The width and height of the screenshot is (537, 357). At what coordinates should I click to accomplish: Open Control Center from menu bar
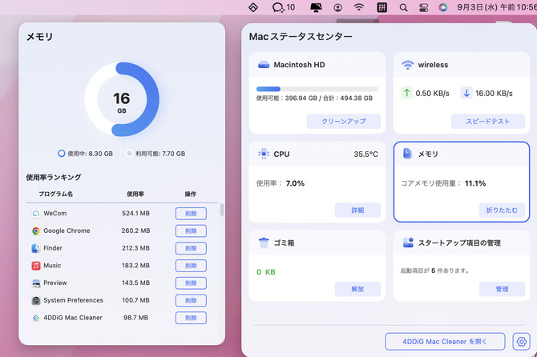424,7
